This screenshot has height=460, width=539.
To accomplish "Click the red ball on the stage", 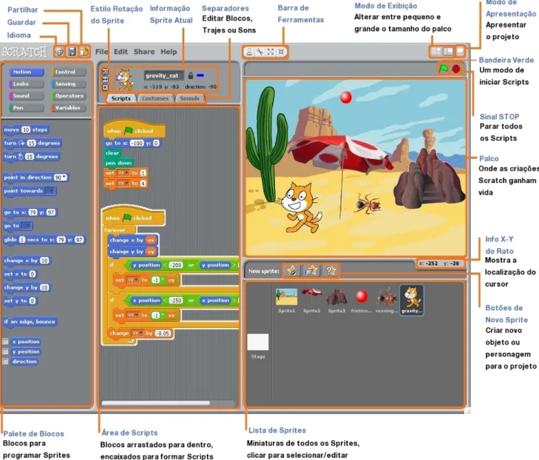I will tap(346, 97).
